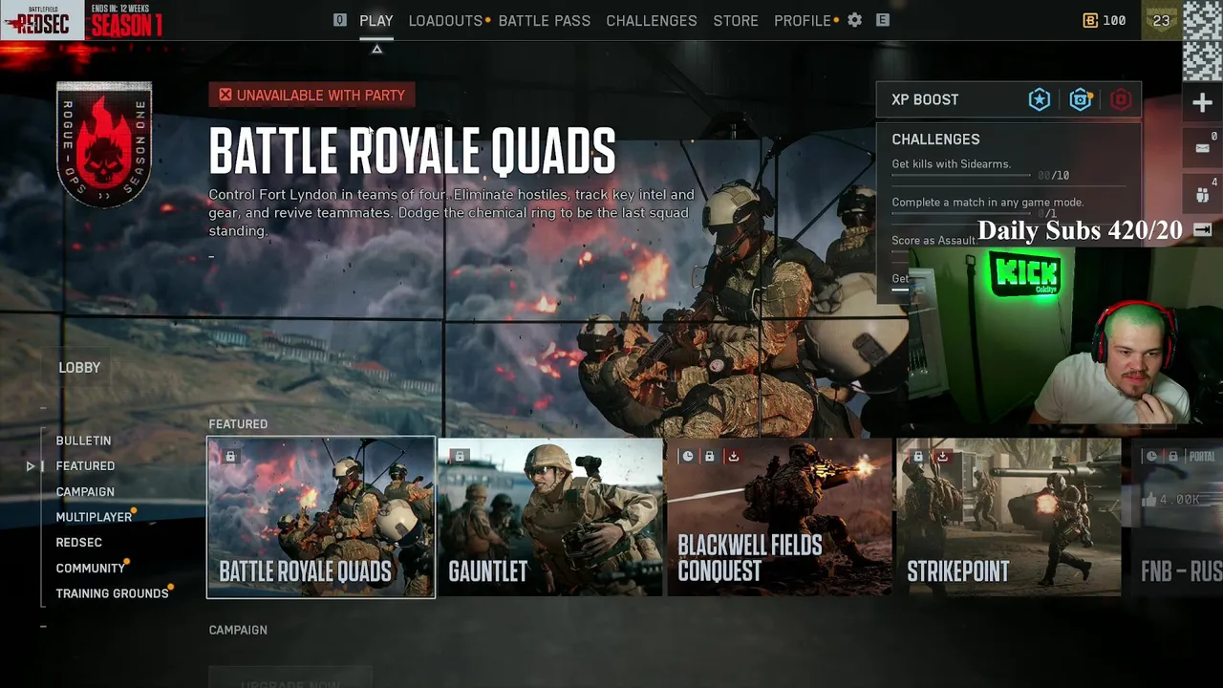The width and height of the screenshot is (1223, 688).
Task: Collapse the side panel with arrow-to-bar icon
Action: (x=1203, y=230)
